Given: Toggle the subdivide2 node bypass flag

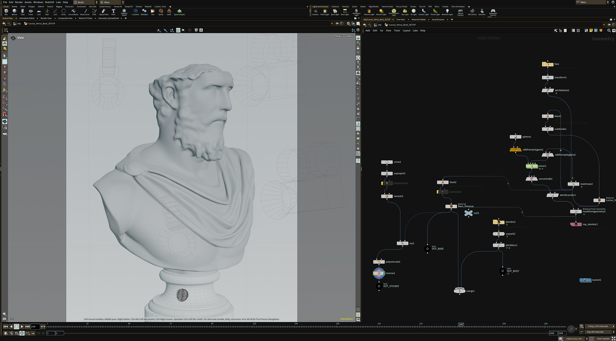Looking at the screenshot, I should tap(438, 192).
